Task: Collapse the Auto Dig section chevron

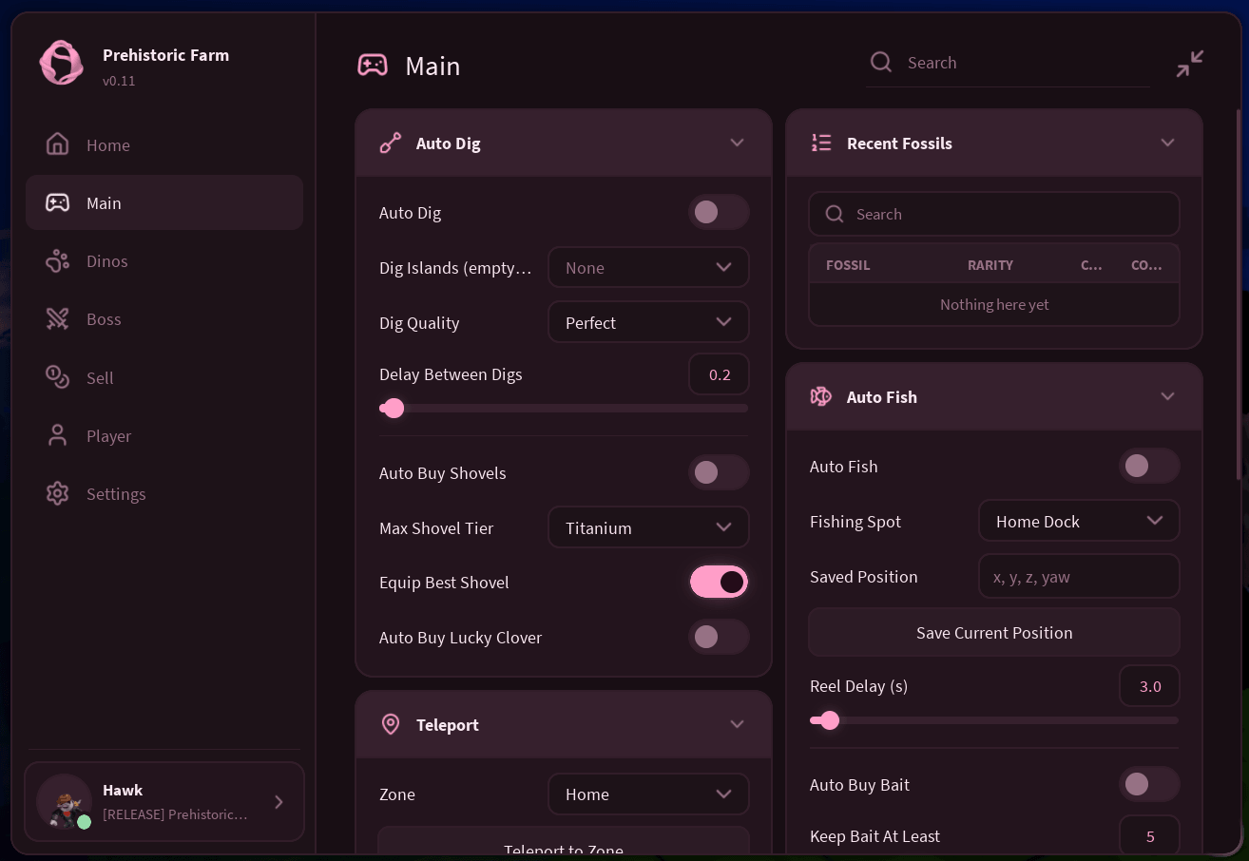Action: point(737,143)
